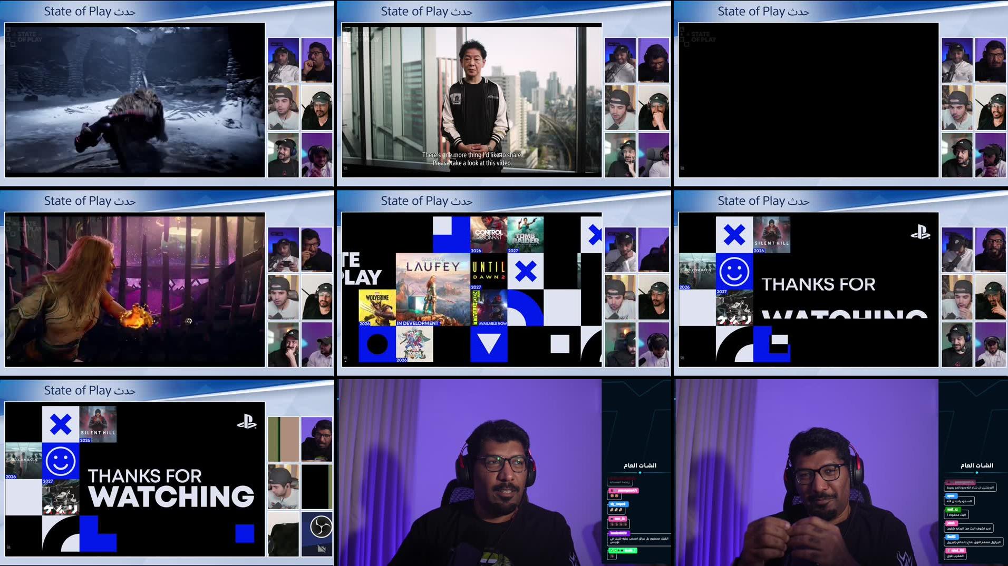
Task: Click the video of the blonde woman with glowing hand
Action: pyautogui.click(x=135, y=290)
